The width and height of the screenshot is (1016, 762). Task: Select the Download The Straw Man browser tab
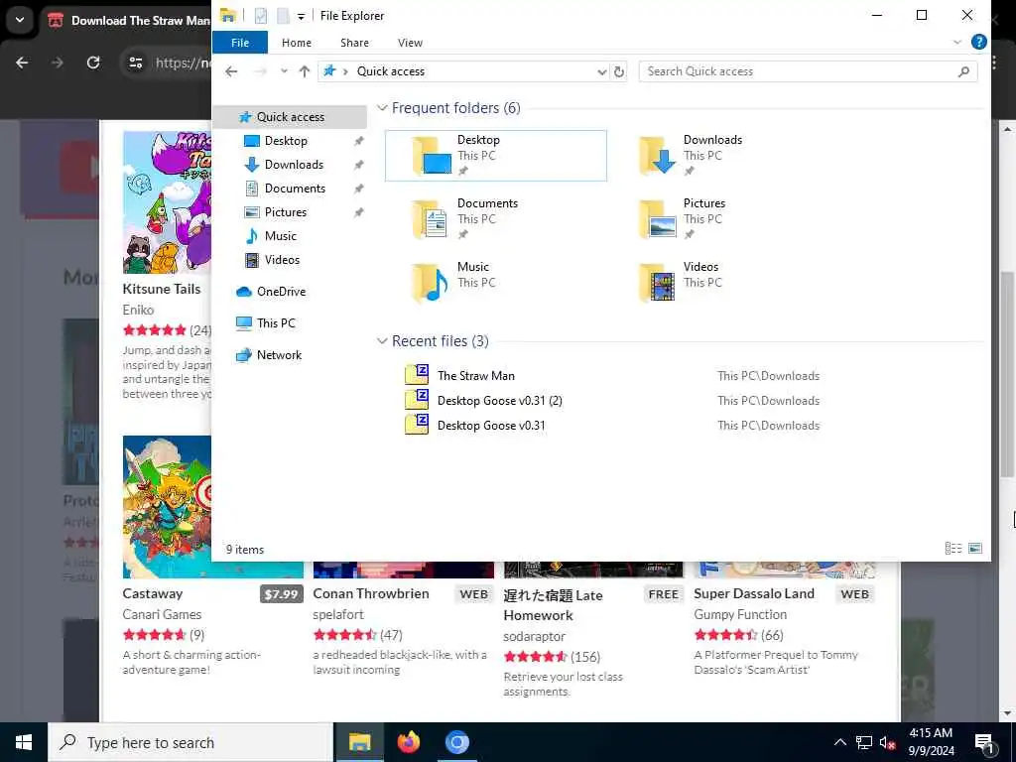pos(130,21)
